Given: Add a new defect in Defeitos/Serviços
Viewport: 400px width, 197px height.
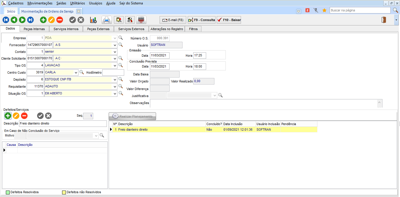Looking at the screenshot, I should 8,116.
